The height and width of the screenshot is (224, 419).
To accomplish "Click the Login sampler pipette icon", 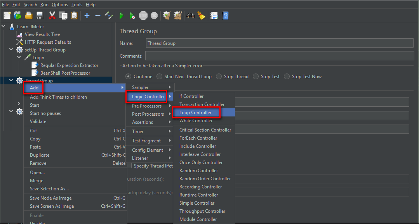I will 27,58.
